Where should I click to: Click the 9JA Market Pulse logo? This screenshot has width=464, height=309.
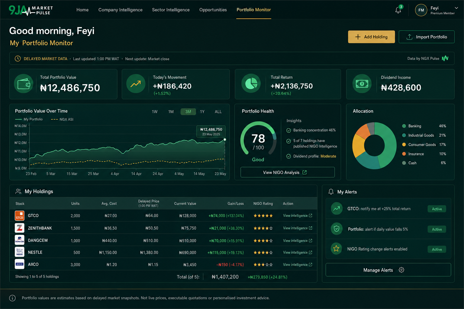(31, 10)
